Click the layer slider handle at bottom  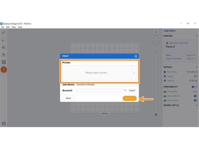(x=156, y=114)
